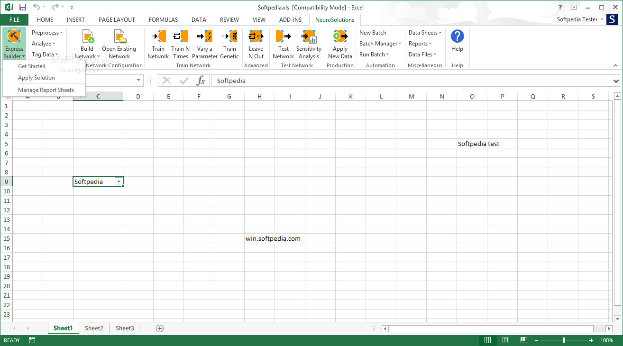Open Softpedia Tester account menu

point(580,19)
